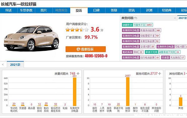The height and width of the screenshot is (118, 187).
Task: Open the 续航里程不准 59 problem tag
Action: [141, 36]
